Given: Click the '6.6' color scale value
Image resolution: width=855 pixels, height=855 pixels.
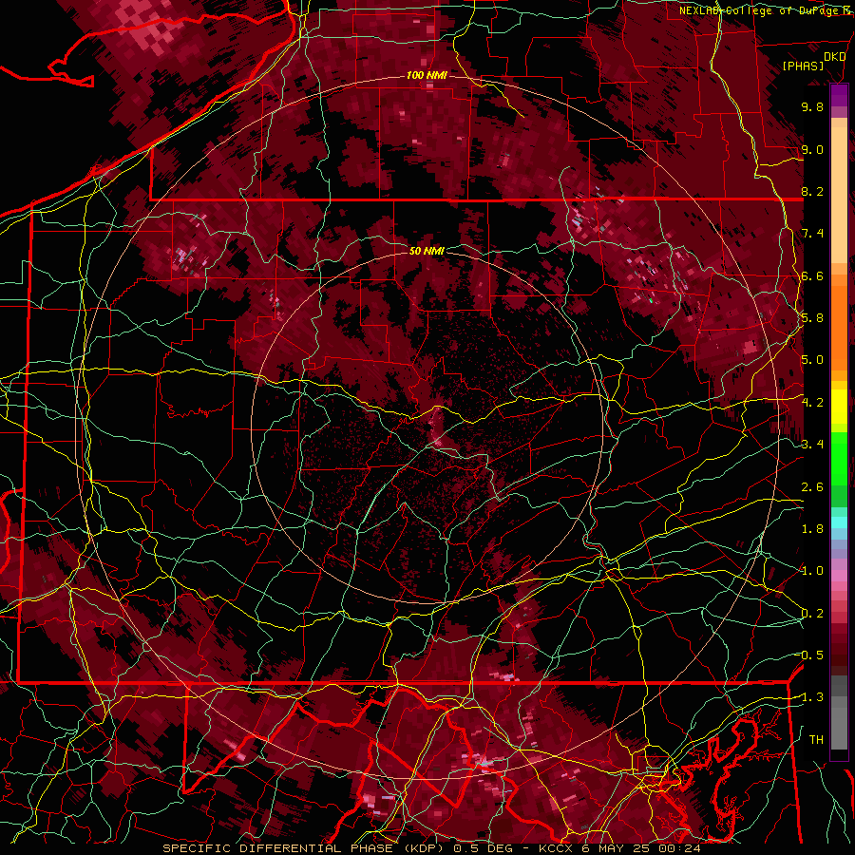Looking at the screenshot, I should pyautogui.click(x=812, y=275).
